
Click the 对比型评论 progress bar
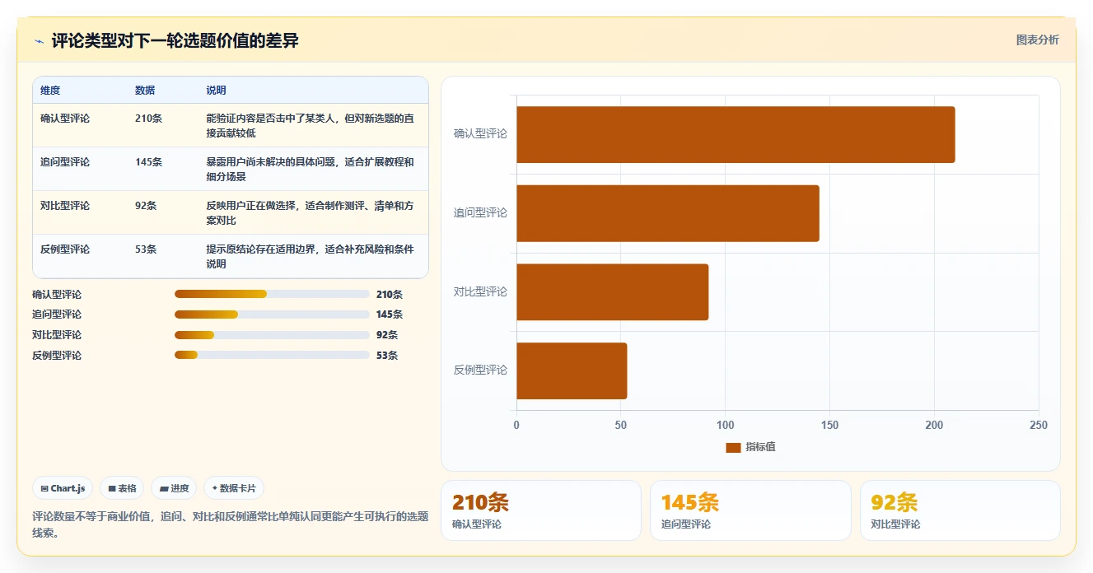tap(272, 335)
